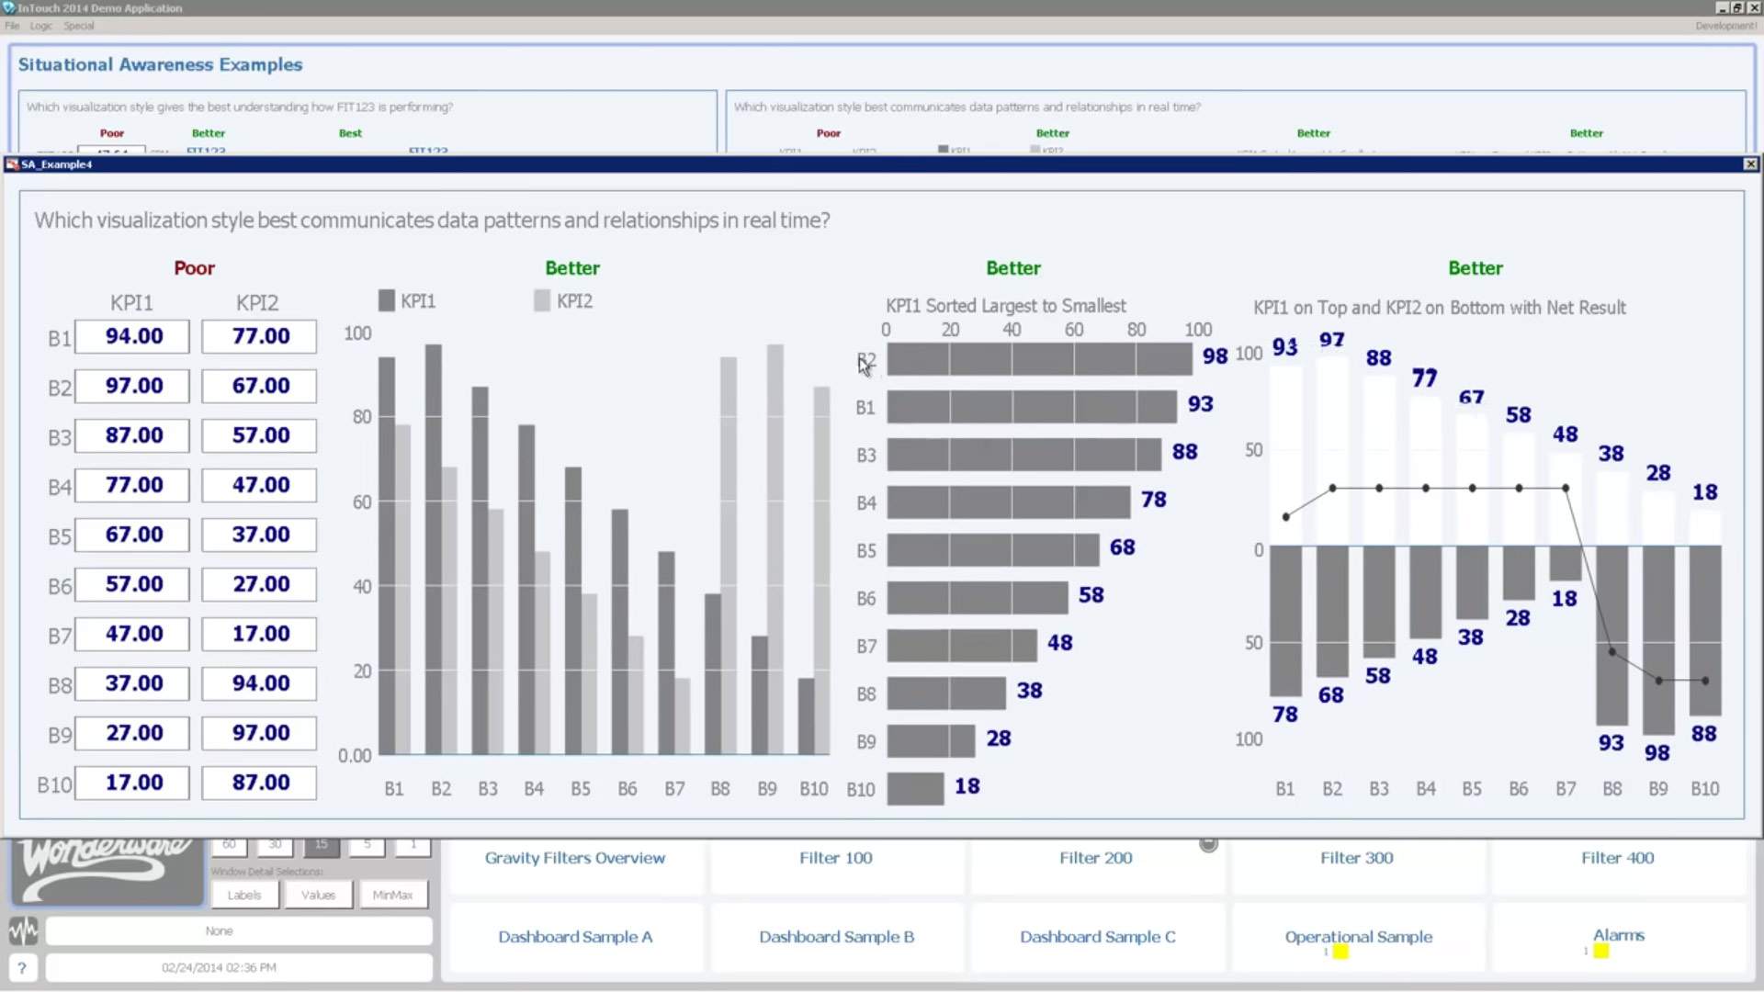Image resolution: width=1764 pixels, height=992 pixels.
Task: Click the round indicator near Filter 200
Action: click(x=1208, y=844)
